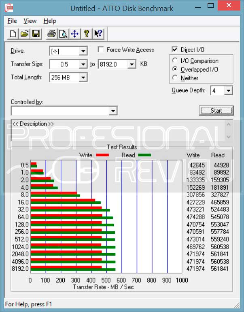The width and height of the screenshot is (244, 312).
Task: Click the read value 545078
Action: click(x=220, y=217)
